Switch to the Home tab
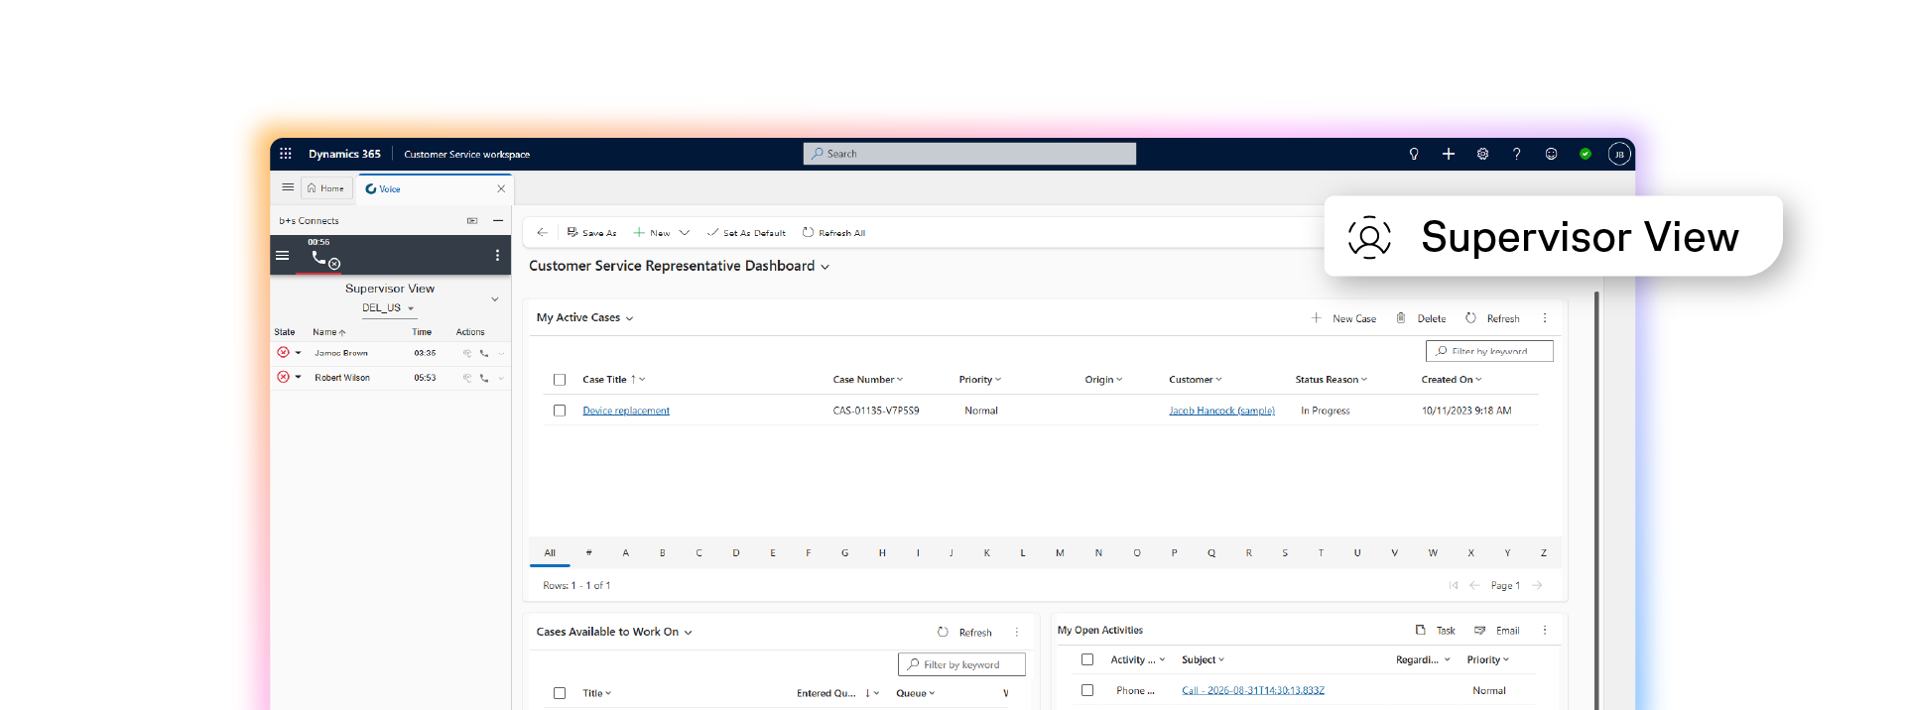The image size is (1906, 710). coord(325,188)
